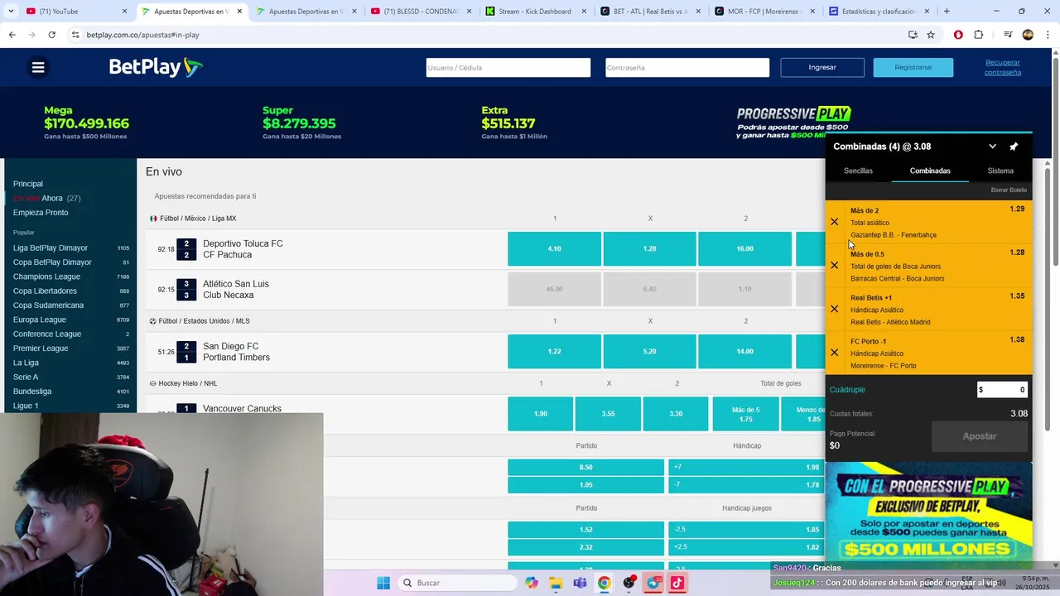
Task: Open the BetPlay hamburger menu
Action: click(38, 68)
